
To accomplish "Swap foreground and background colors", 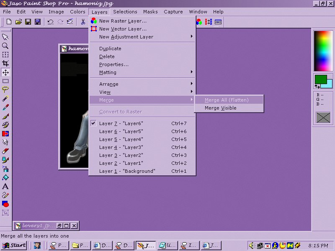I will coord(317,87).
